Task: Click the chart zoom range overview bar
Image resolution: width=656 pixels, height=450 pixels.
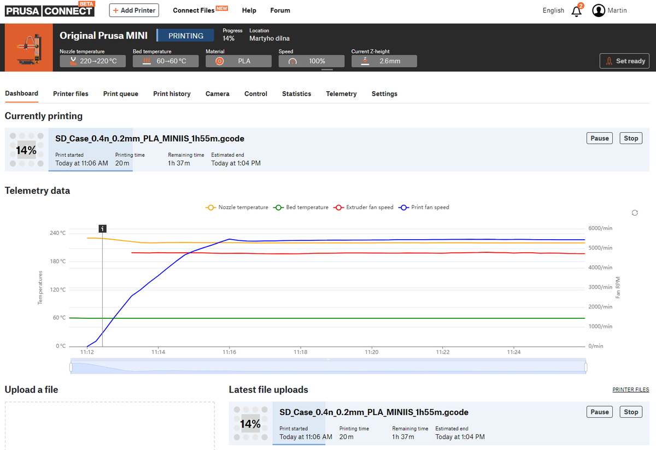Action: 329,366
